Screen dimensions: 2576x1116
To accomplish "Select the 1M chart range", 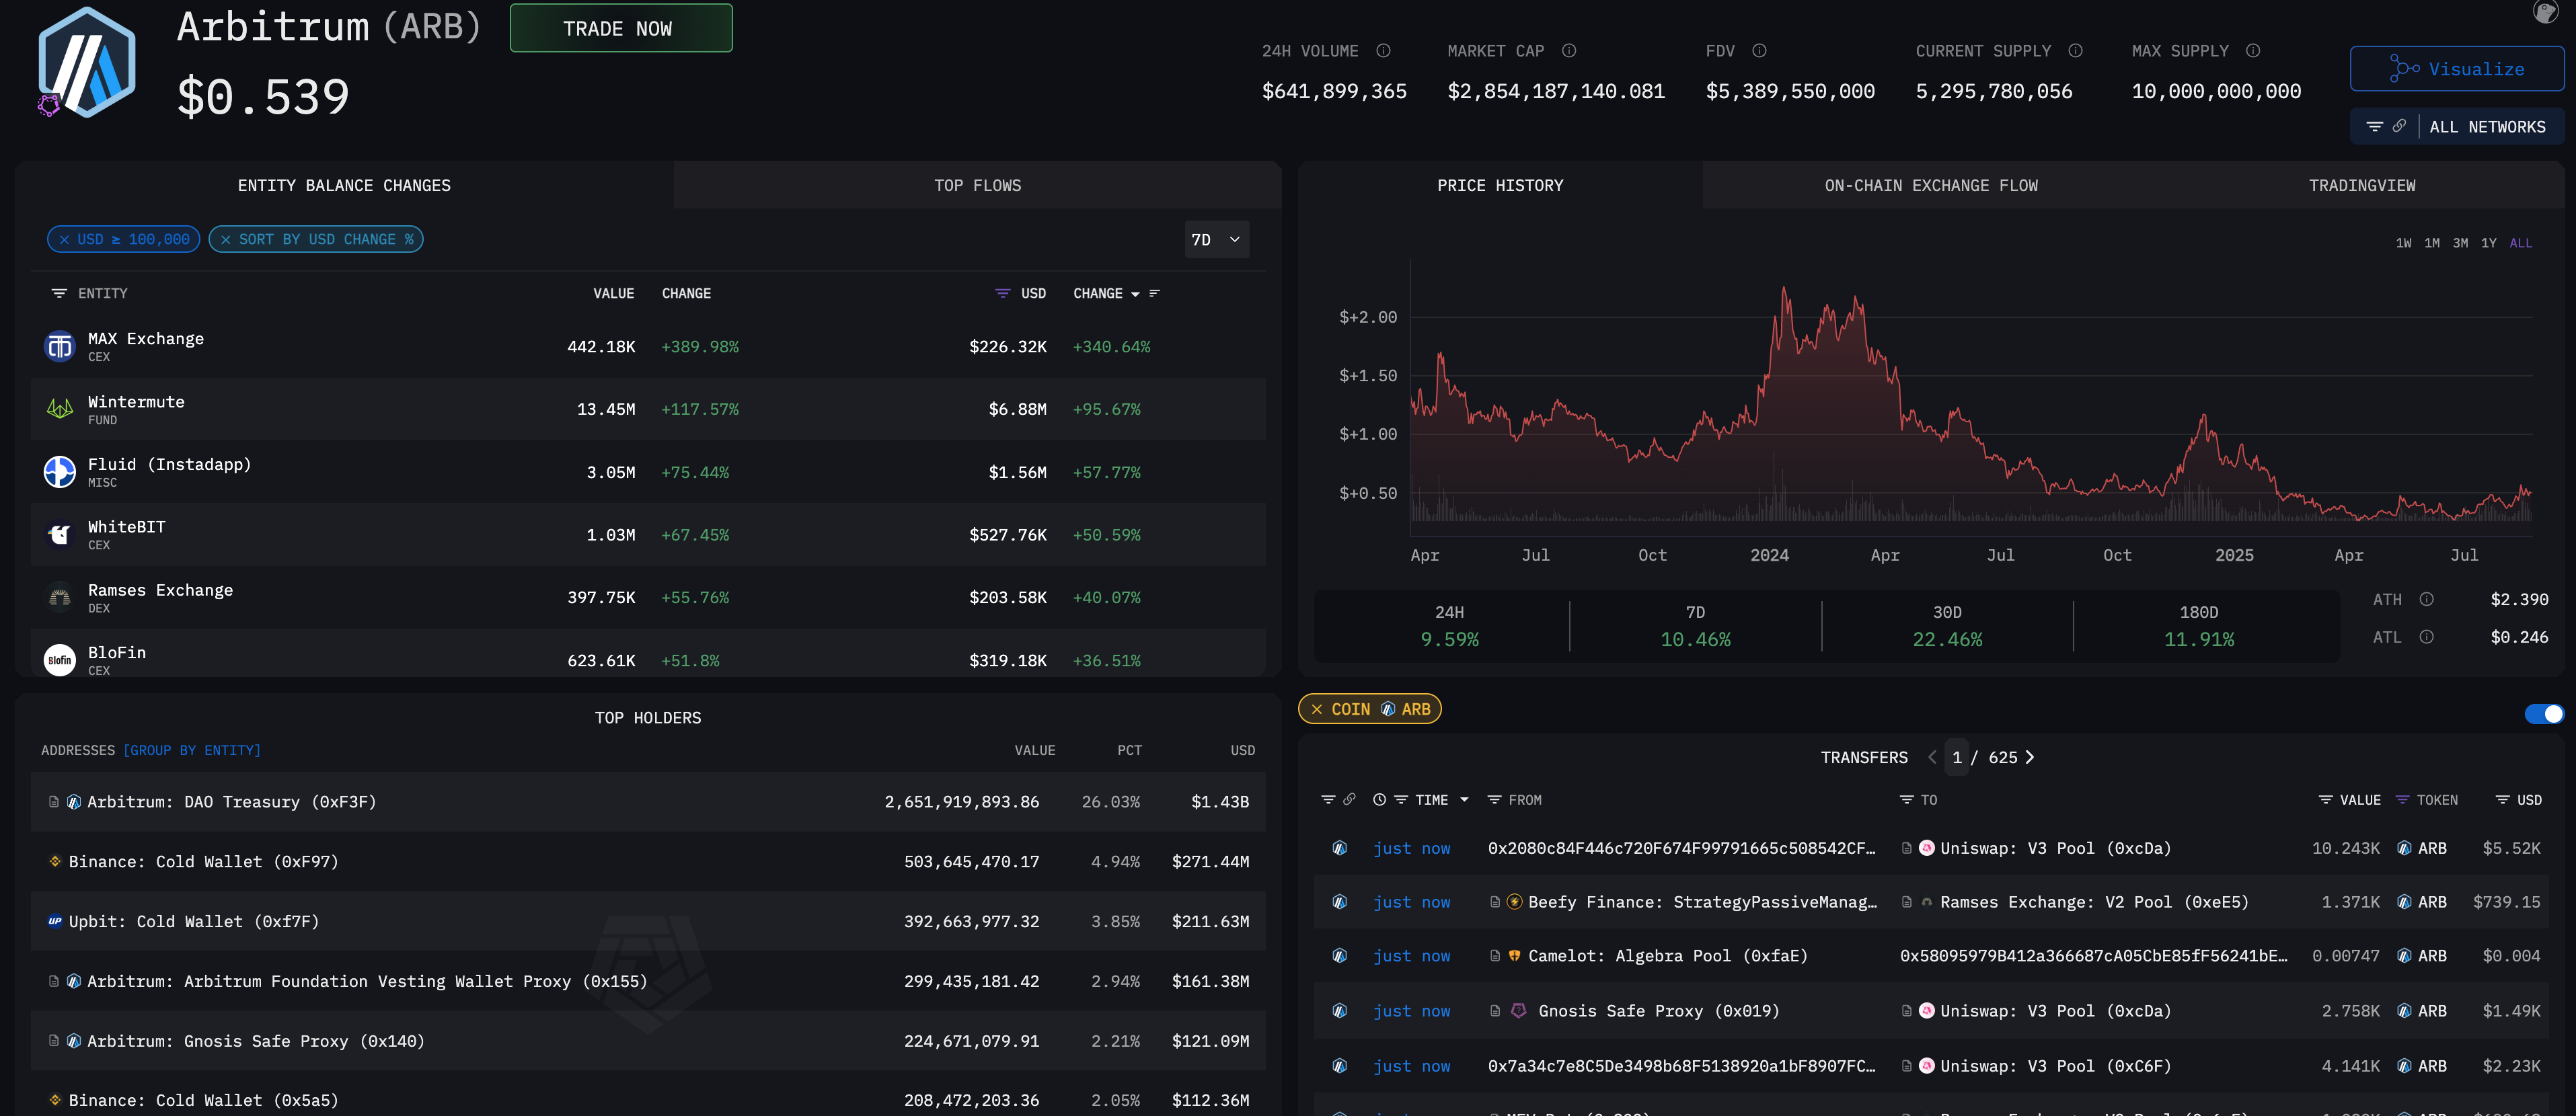I will [2431, 243].
